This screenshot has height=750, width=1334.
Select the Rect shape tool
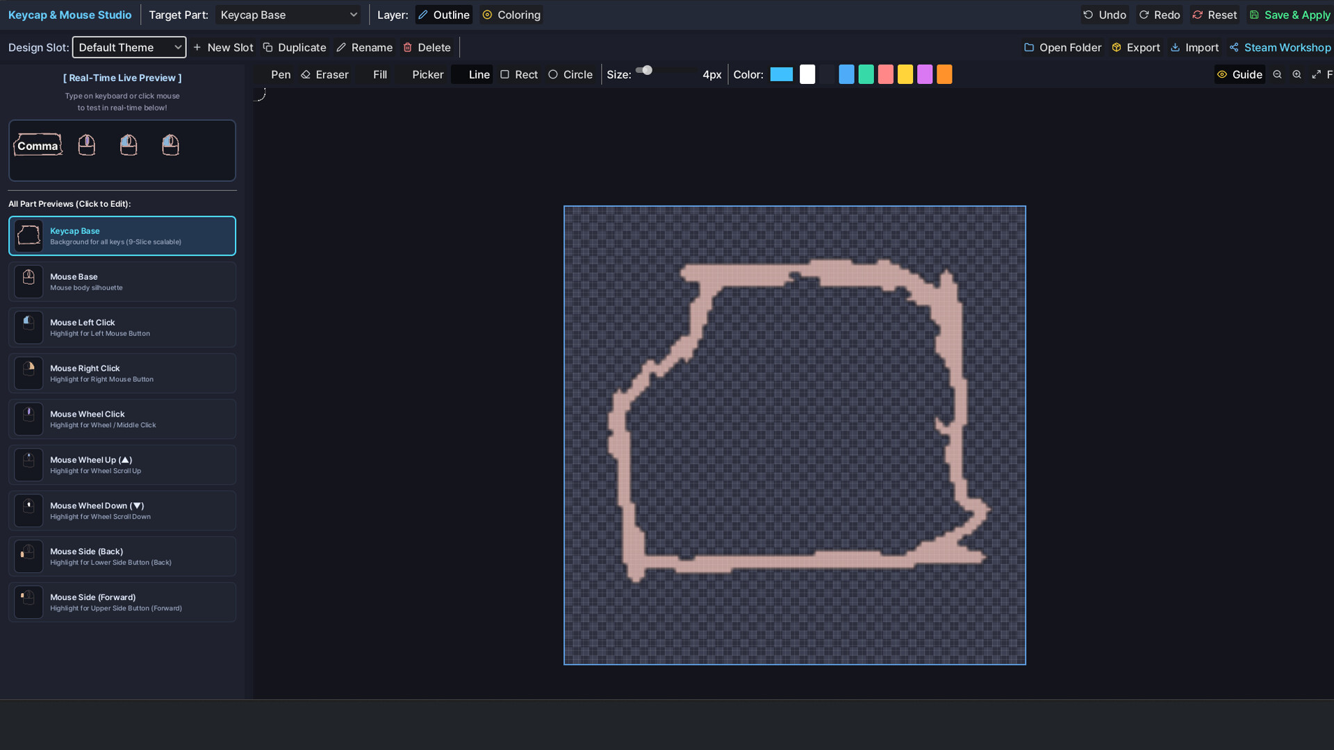(x=519, y=74)
